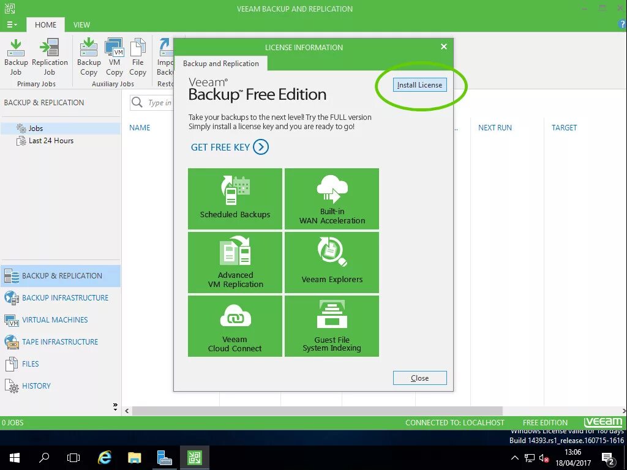Expand navigation pane options chevron

pyautogui.click(x=115, y=407)
